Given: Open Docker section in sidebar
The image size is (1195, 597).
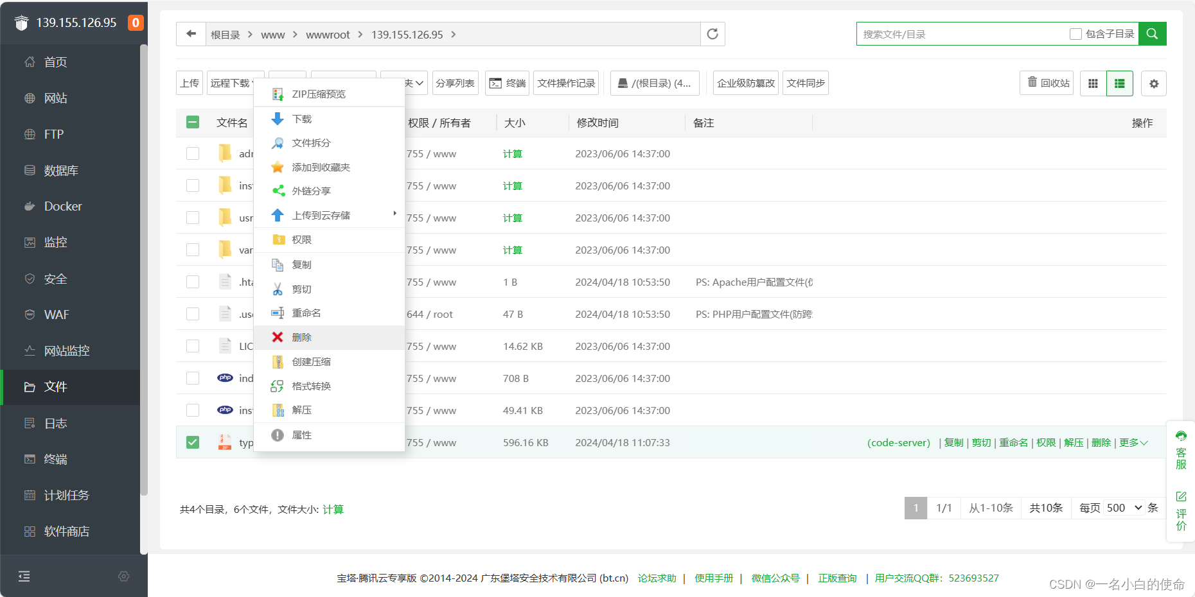Looking at the screenshot, I should [71, 207].
